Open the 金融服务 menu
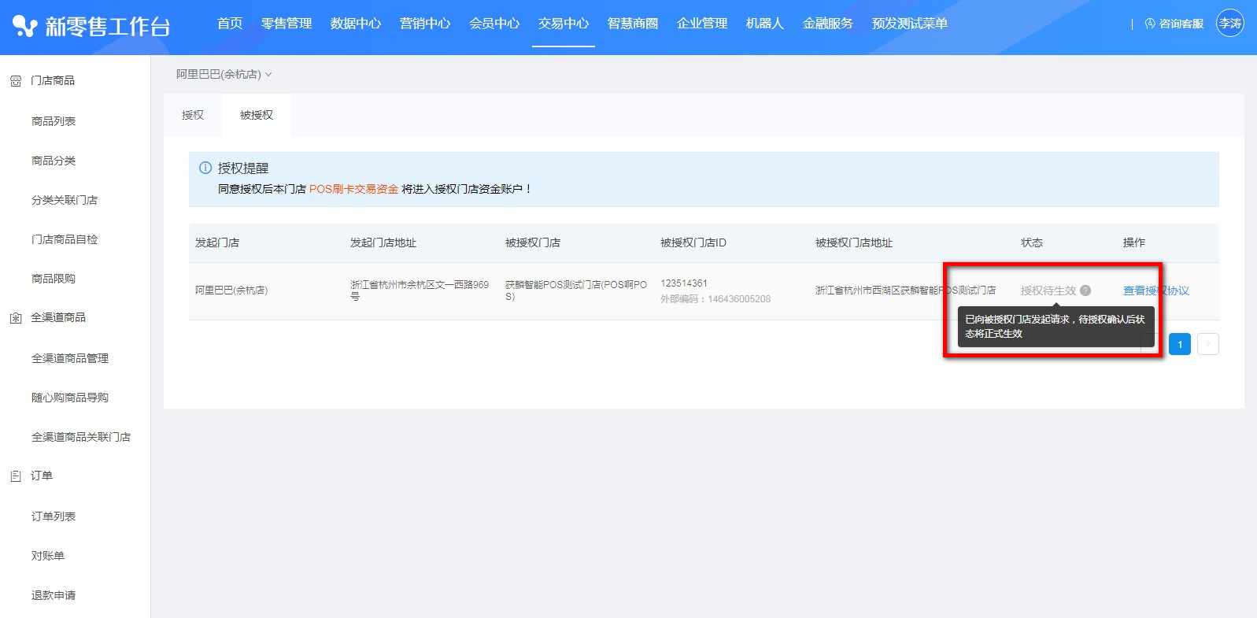1257x618 pixels. click(x=828, y=24)
